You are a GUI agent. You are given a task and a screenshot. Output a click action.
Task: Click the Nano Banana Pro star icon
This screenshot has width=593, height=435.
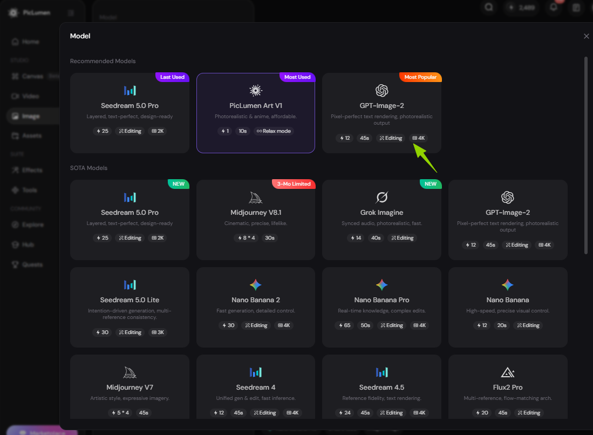pyautogui.click(x=381, y=285)
